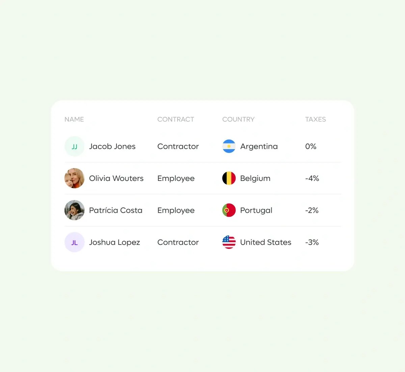The width and height of the screenshot is (405, 372).
Task: Click the JL initials avatar
Action: pyautogui.click(x=74, y=242)
